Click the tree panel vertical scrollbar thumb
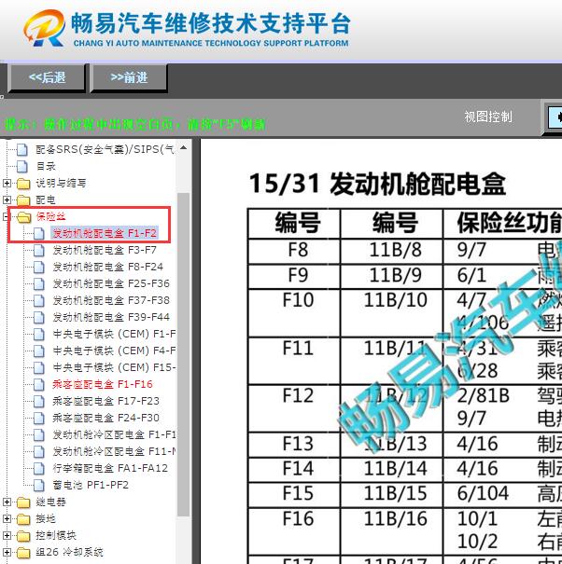Image resolution: width=562 pixels, height=564 pixels. [183, 354]
